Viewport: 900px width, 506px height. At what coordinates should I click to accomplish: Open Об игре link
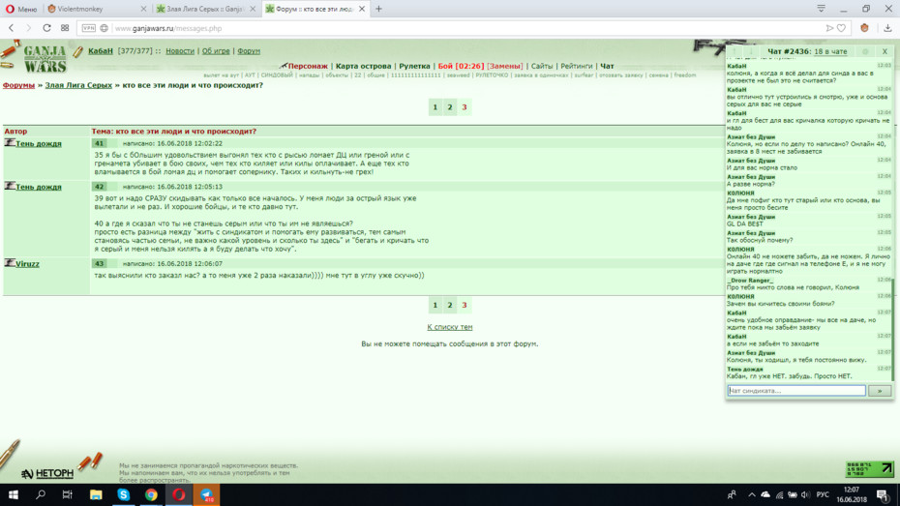pos(216,51)
